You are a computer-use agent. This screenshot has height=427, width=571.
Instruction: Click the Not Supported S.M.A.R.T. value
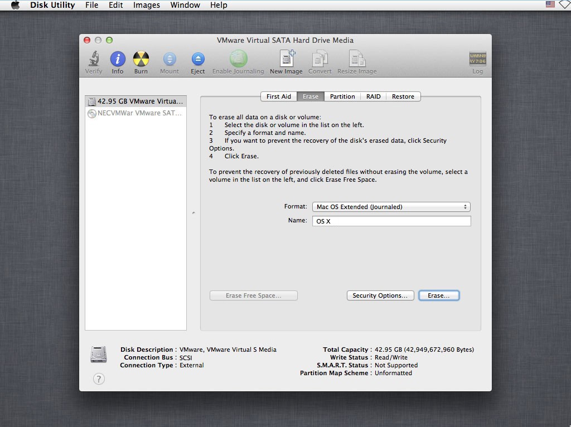coord(396,365)
